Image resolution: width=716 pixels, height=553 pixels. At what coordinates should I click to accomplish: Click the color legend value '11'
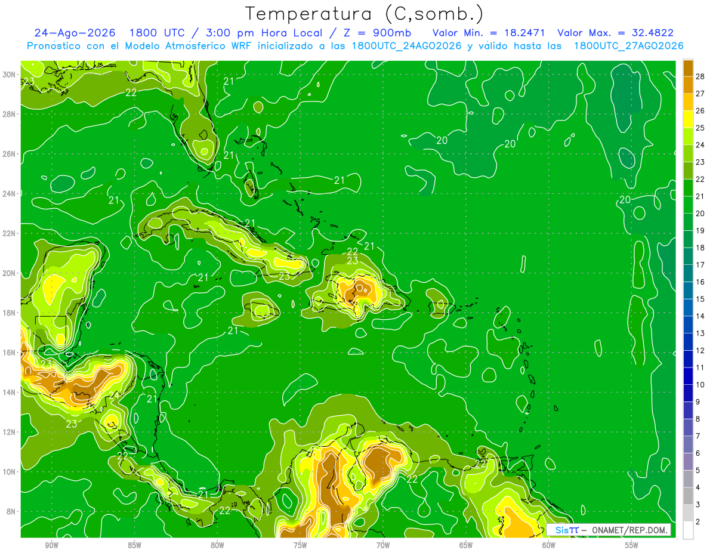tap(700, 367)
